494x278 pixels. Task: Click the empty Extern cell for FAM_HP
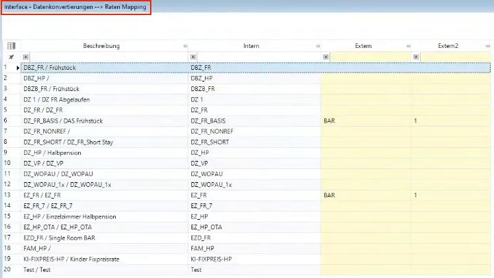(x=365, y=249)
